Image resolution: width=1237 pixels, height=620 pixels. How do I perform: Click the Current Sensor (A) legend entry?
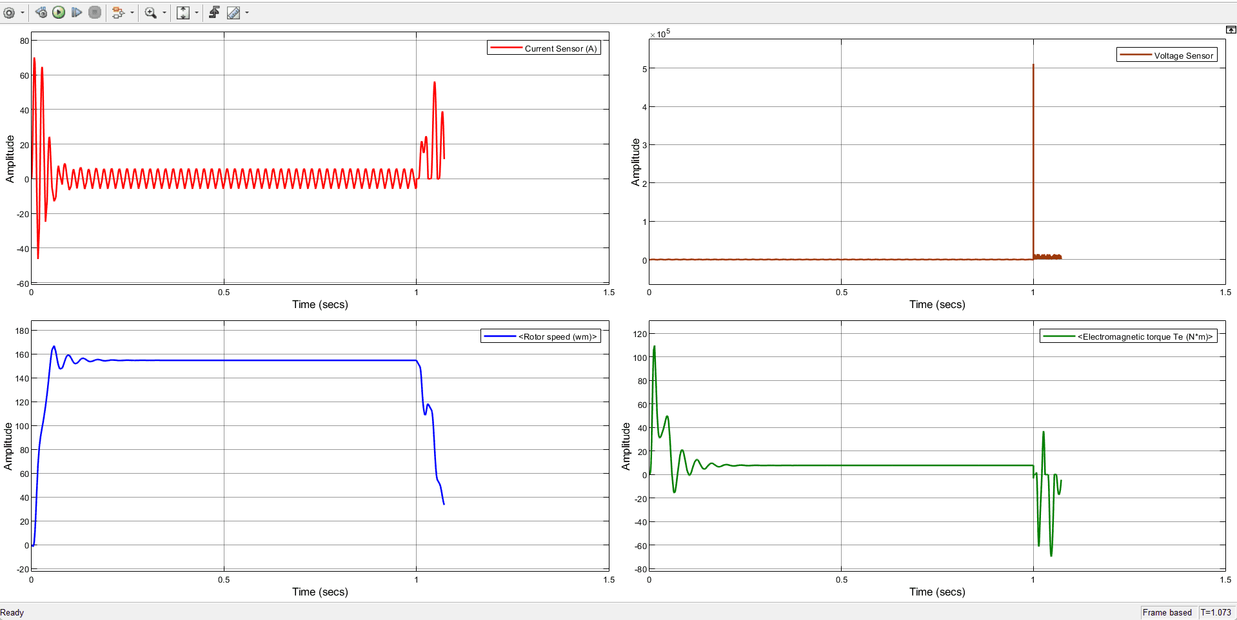click(x=544, y=48)
